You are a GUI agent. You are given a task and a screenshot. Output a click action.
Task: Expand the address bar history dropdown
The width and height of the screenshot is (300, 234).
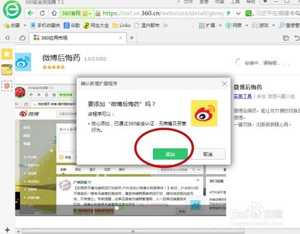pyautogui.click(x=238, y=13)
